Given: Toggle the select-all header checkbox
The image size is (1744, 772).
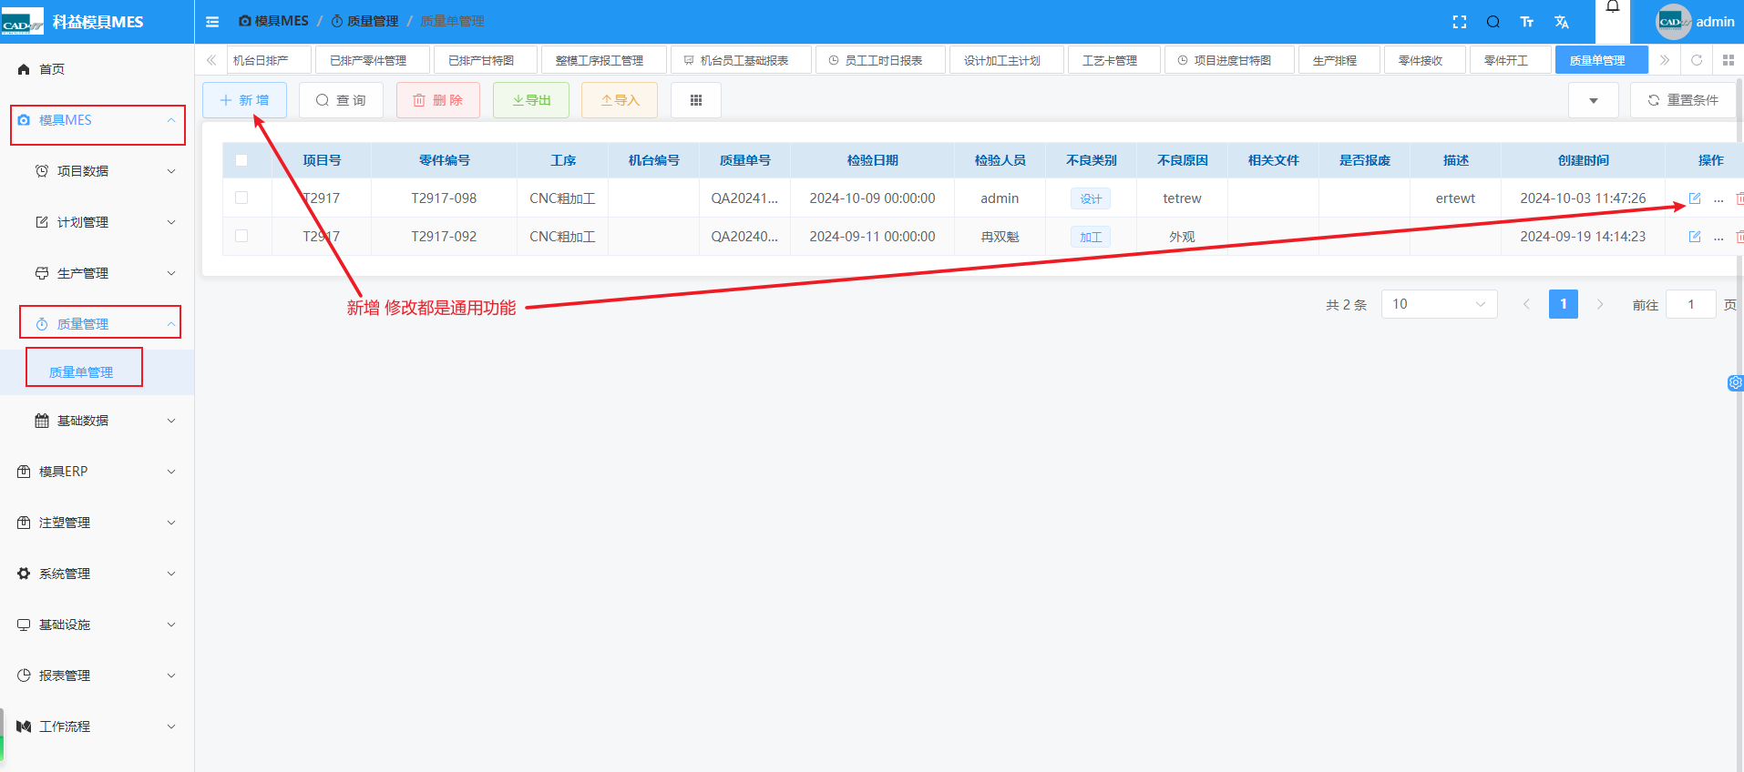Looking at the screenshot, I should (241, 160).
